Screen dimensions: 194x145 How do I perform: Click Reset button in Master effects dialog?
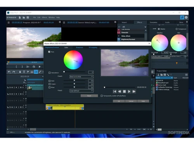tap(89, 96)
